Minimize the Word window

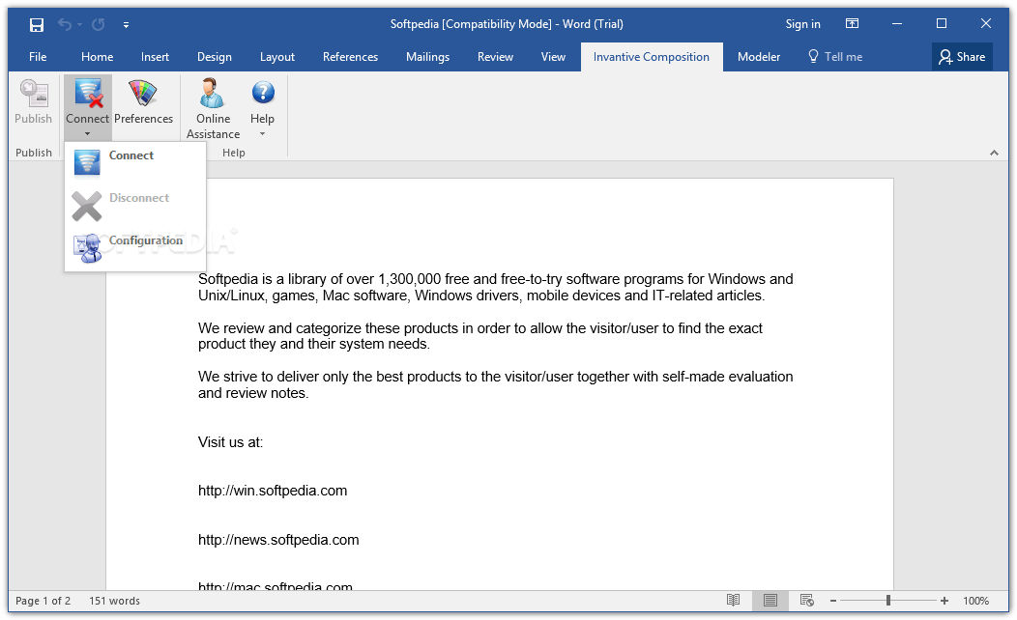tap(897, 24)
